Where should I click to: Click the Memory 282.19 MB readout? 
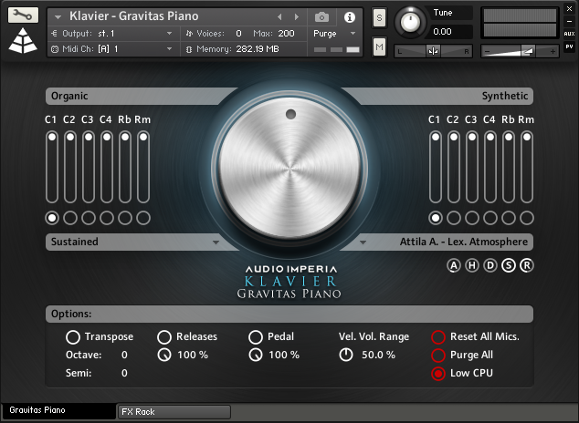[258, 49]
